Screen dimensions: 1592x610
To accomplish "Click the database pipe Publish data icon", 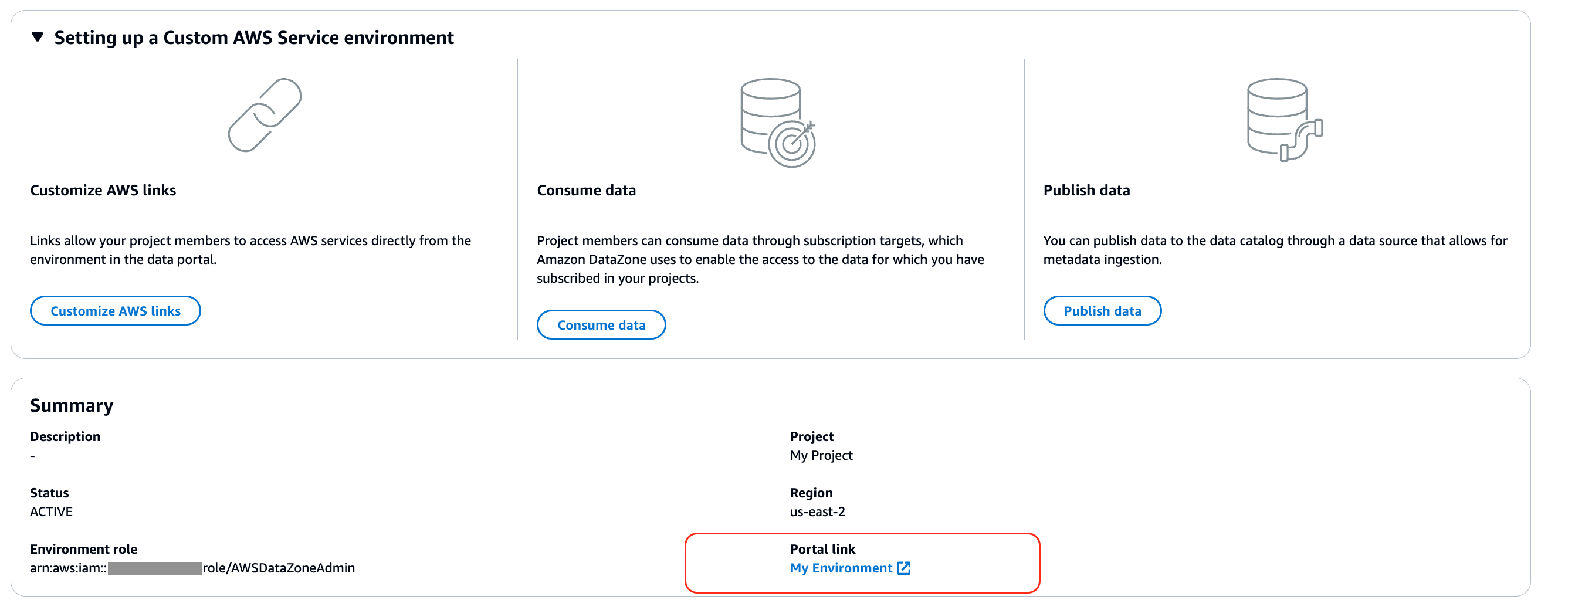I will tap(1284, 120).
